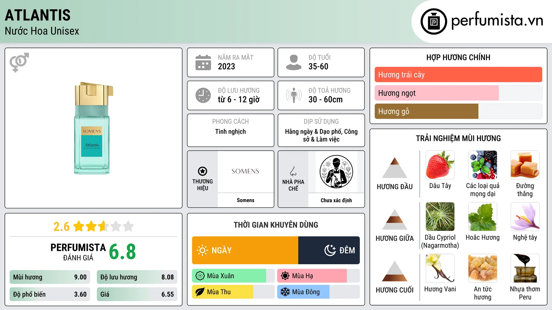Click the perfumista.vn perfume bottle logo icon
This screenshot has width=552, height=310.
(434, 22)
